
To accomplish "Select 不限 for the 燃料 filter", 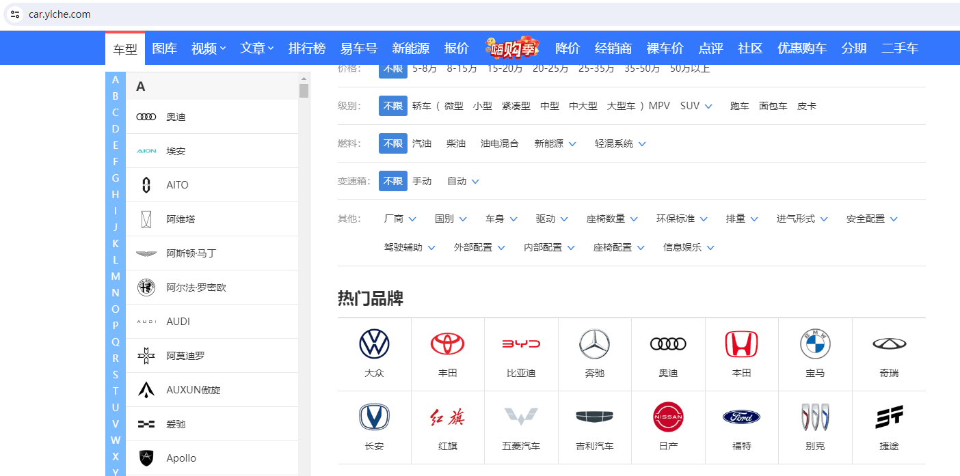I will (x=393, y=143).
